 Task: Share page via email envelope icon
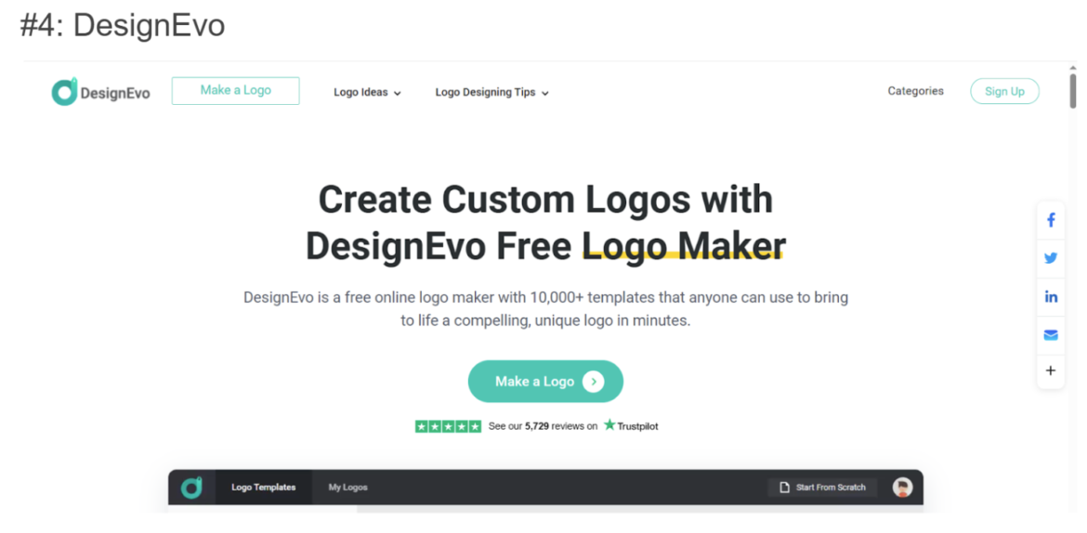click(1051, 335)
